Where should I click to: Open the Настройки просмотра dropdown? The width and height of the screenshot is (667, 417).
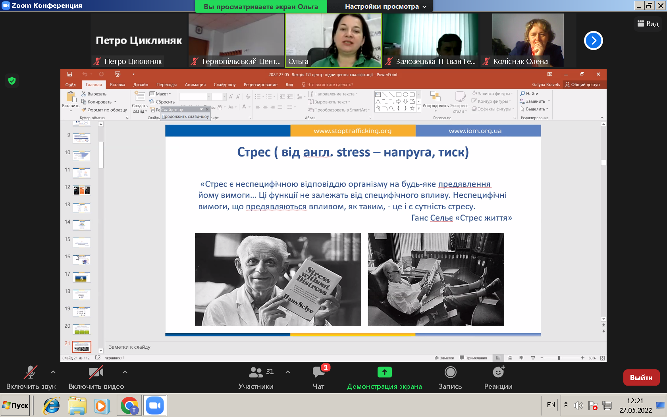pyautogui.click(x=386, y=6)
